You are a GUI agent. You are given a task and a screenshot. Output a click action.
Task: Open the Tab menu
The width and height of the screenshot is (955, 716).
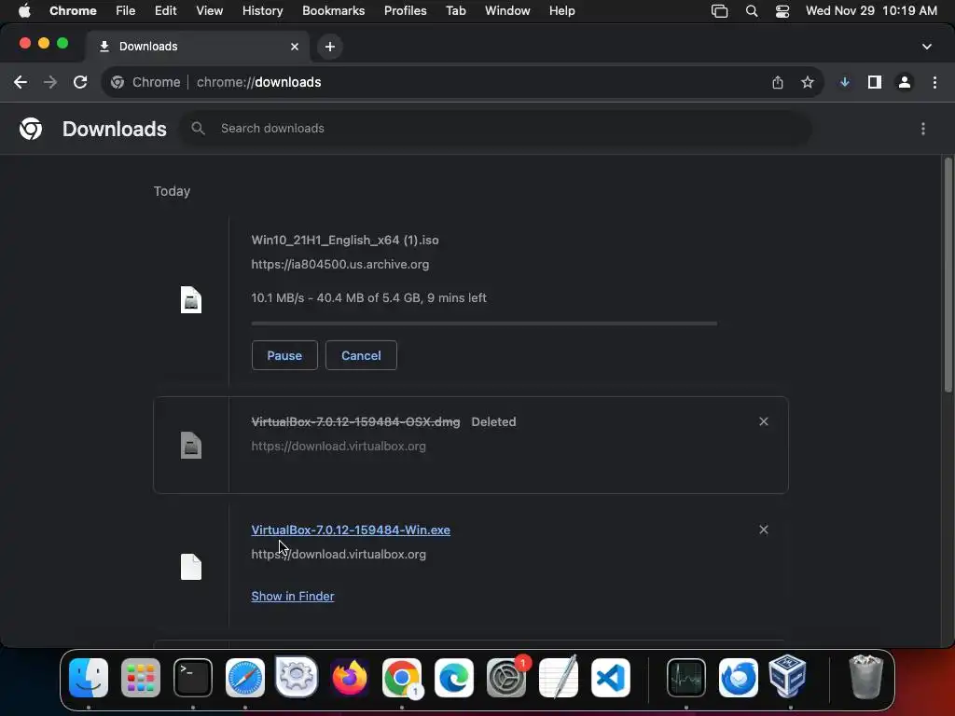click(455, 11)
